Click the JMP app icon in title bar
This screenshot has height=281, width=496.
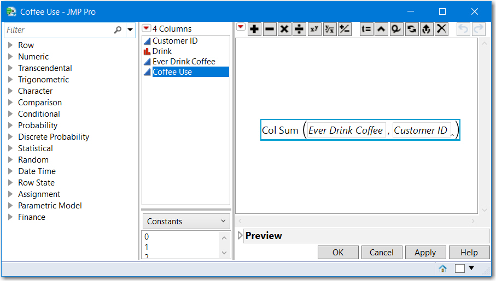[x=11, y=11]
